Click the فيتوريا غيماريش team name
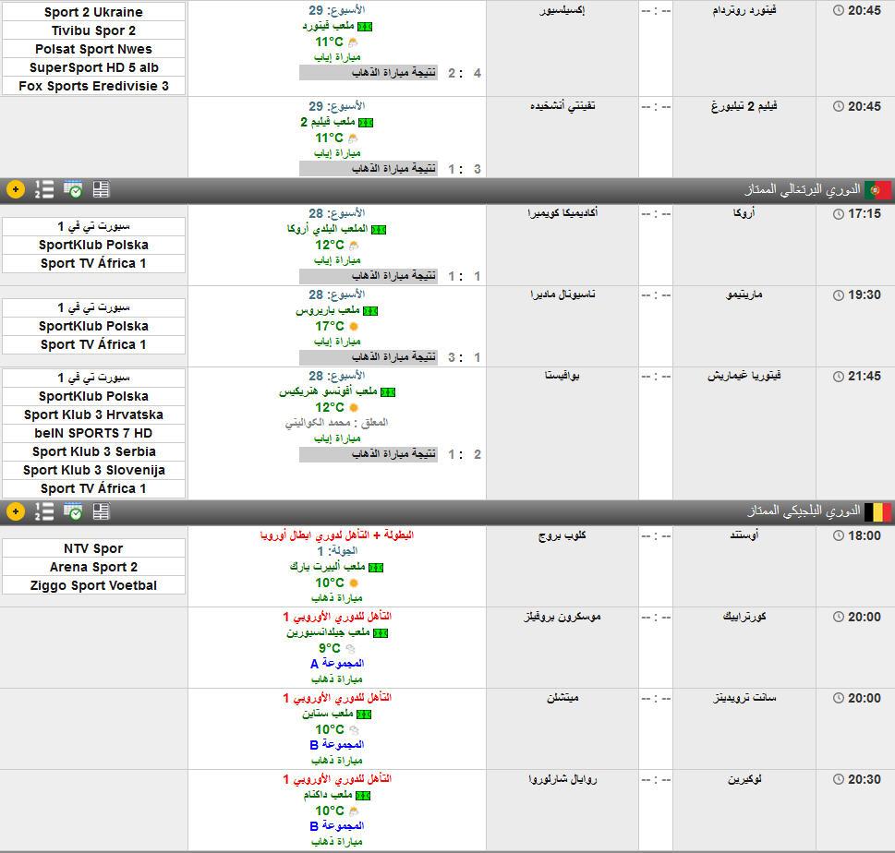The width and height of the screenshot is (895, 853). (742, 377)
